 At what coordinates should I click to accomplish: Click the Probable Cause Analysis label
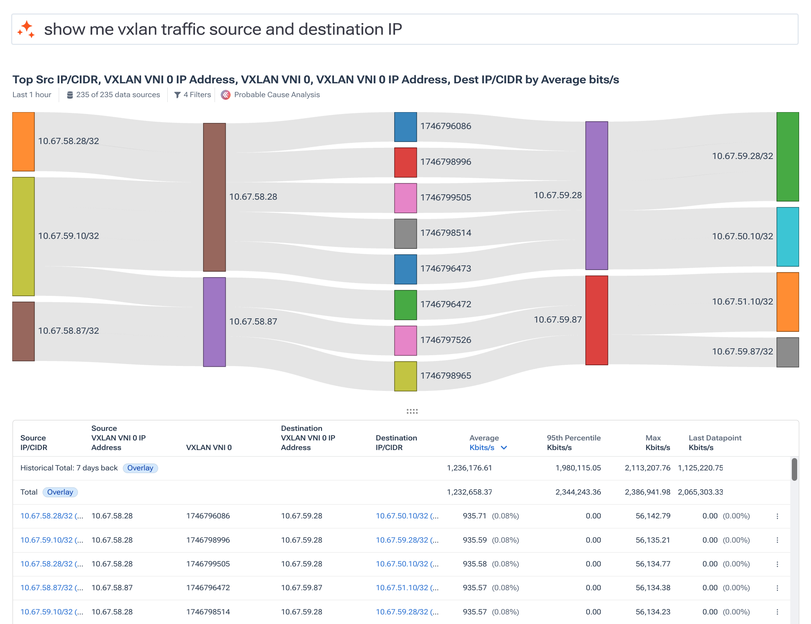click(x=277, y=94)
